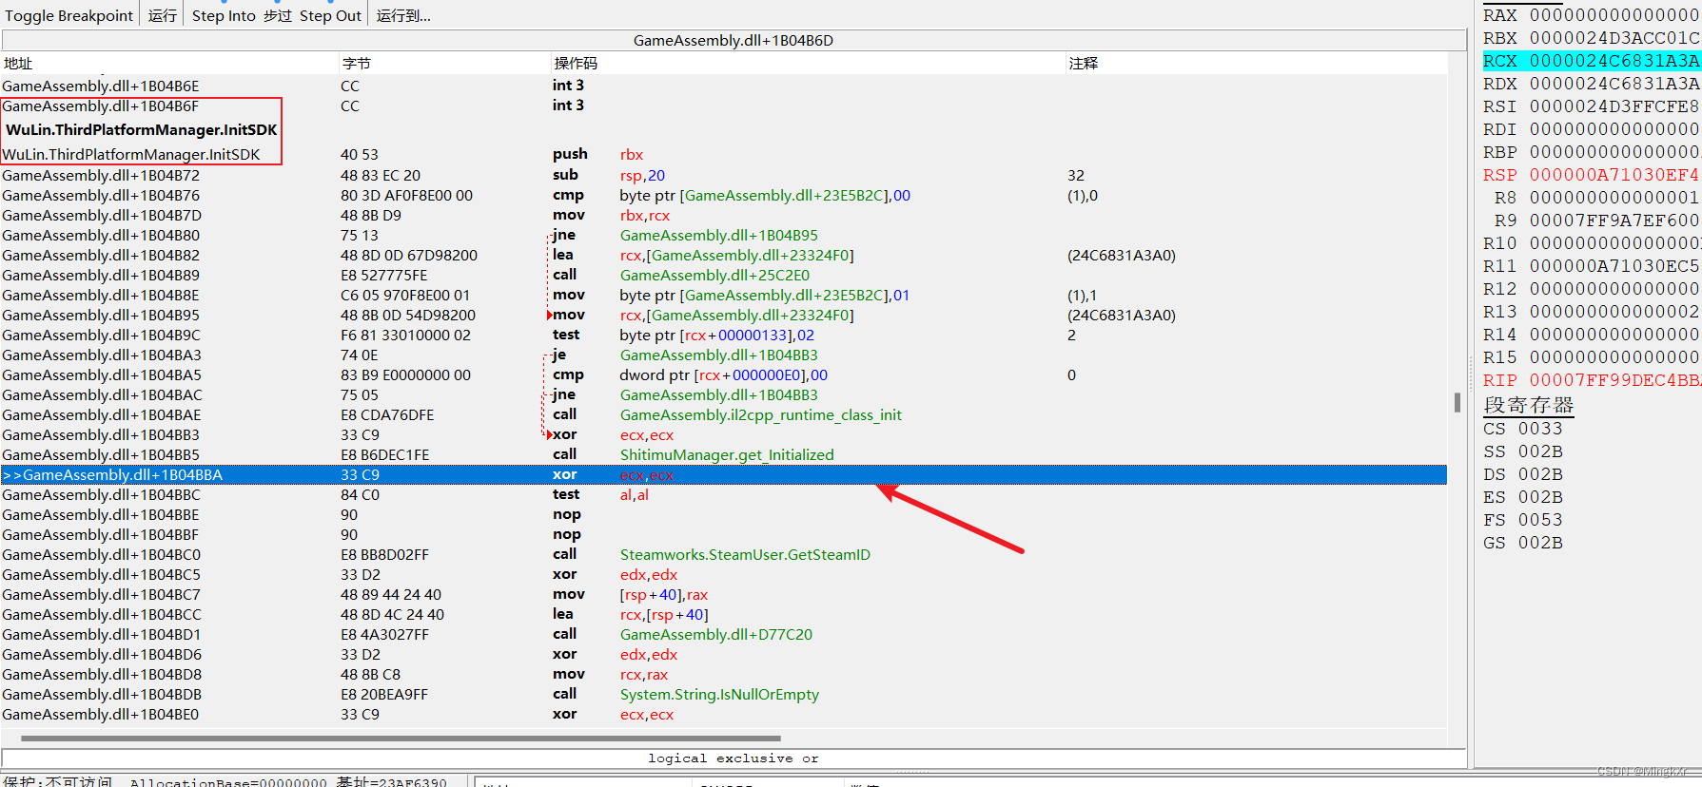Click the Step Out toolbar button
The width and height of the screenshot is (1702, 787).
point(330,15)
